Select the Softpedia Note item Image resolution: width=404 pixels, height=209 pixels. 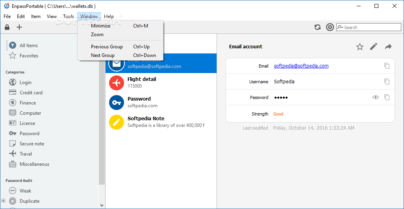(161, 122)
